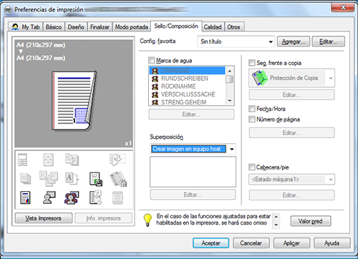The image size is (358, 259).
Task: Switch to the Calidad tab
Action: tap(213, 26)
